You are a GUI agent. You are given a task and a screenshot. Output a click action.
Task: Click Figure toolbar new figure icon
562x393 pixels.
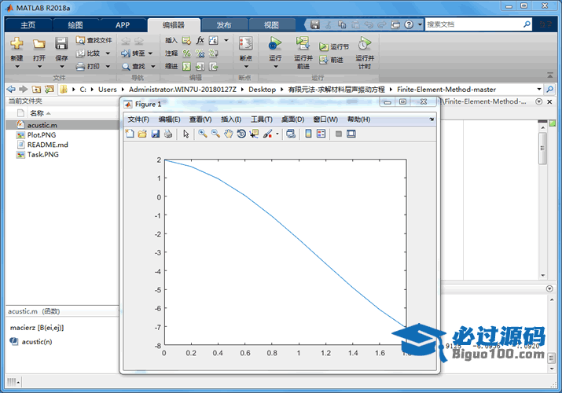[x=130, y=134]
